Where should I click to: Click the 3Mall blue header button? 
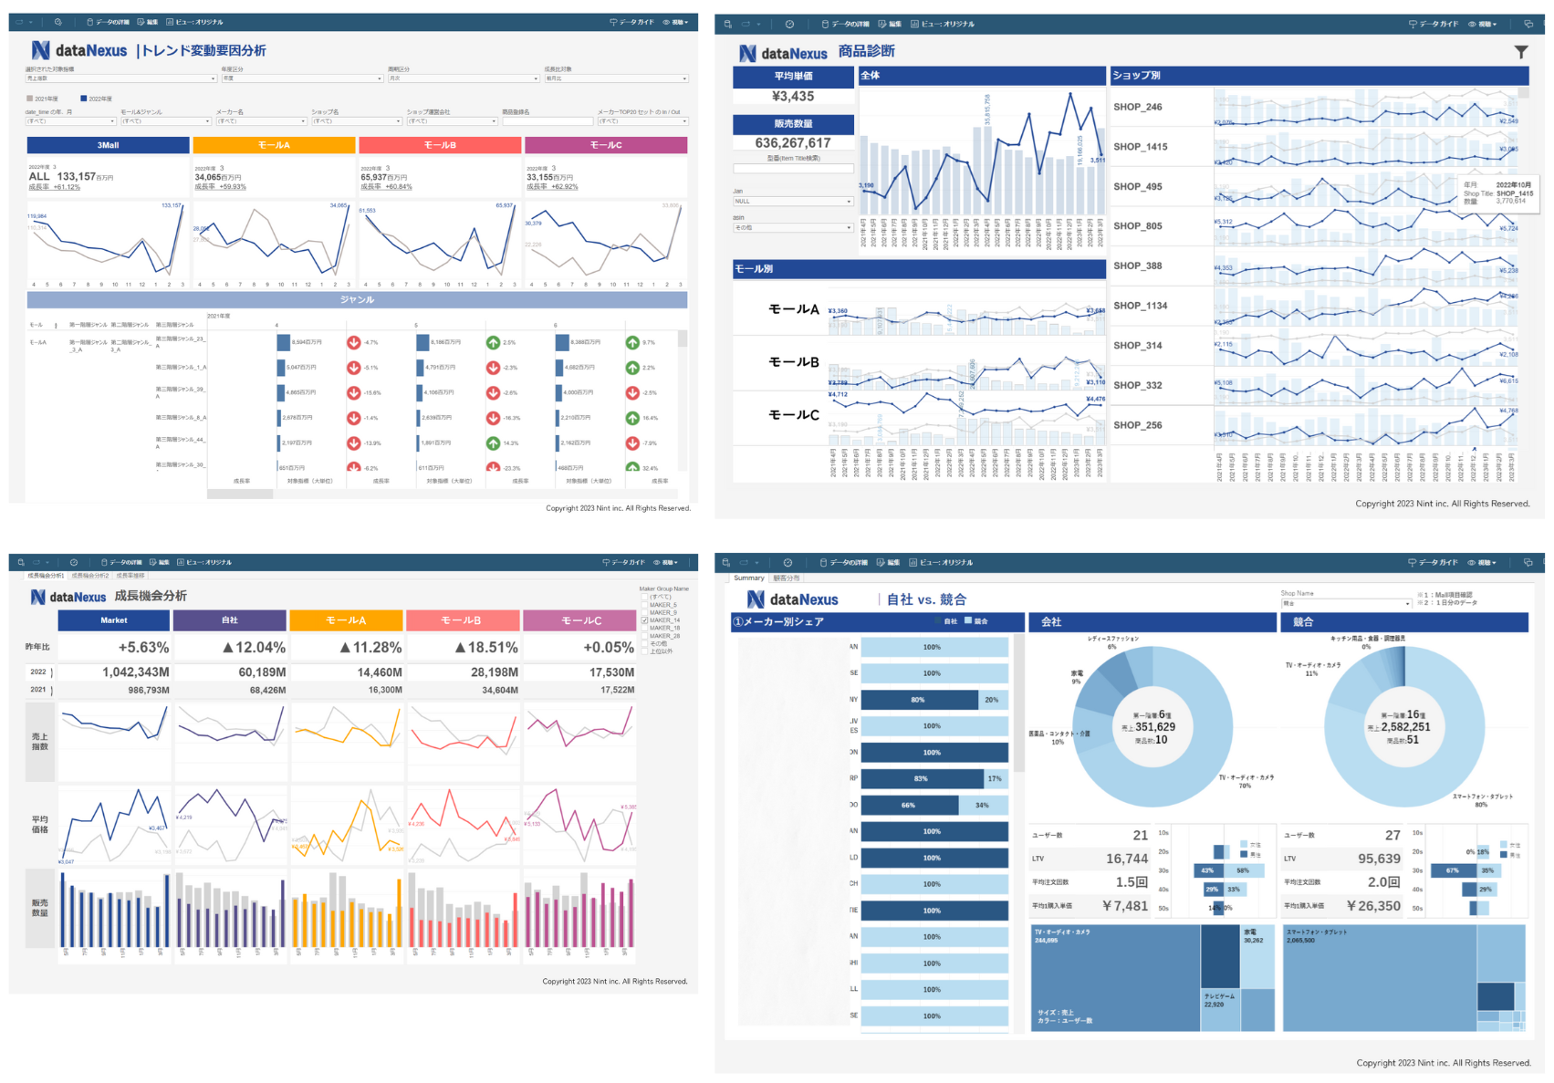(x=108, y=145)
